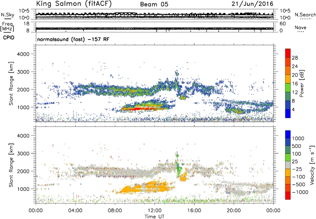The width and height of the screenshot is (316, 219).
Task: Click the '08:00' time axis label
Action: click(115, 211)
